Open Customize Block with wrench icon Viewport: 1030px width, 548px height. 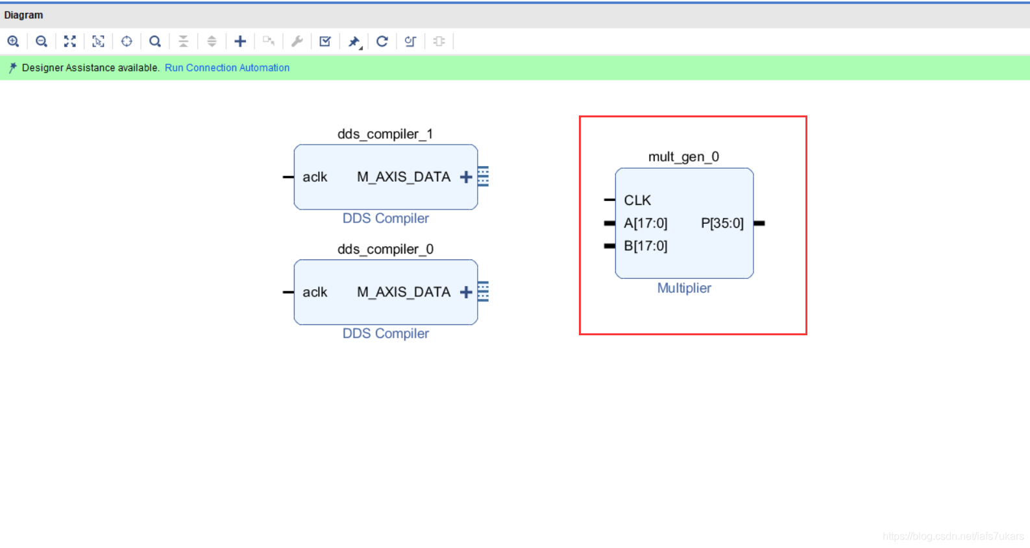click(x=297, y=42)
